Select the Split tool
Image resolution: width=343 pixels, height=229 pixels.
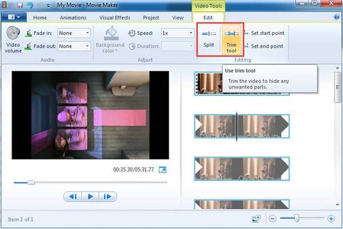[209, 38]
